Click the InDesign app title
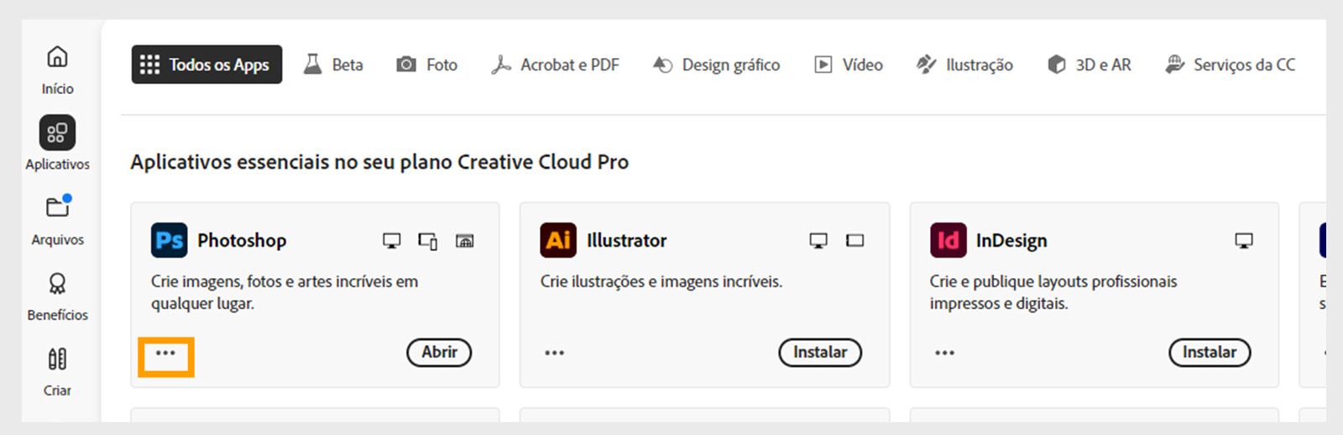 click(1011, 241)
